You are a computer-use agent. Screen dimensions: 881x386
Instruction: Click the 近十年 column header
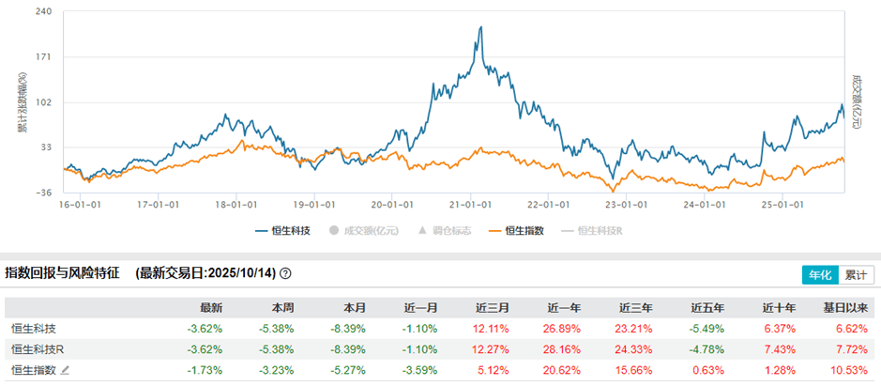[779, 307]
